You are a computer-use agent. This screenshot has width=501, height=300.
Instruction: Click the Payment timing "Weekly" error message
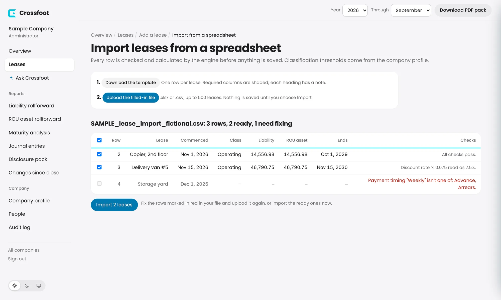422,184
